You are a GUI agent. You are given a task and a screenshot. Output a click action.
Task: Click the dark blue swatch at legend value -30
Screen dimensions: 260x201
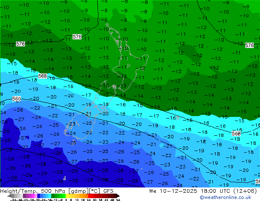coord(39,196)
